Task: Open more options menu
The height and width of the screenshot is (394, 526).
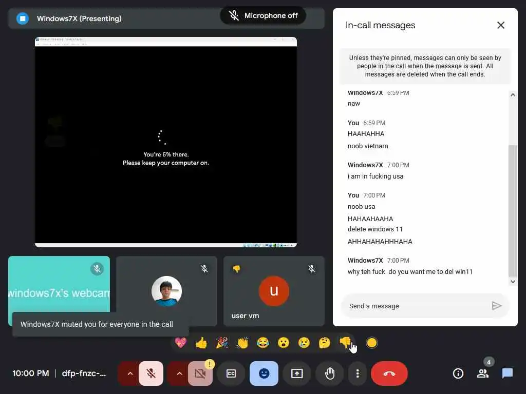Action: [x=358, y=373]
